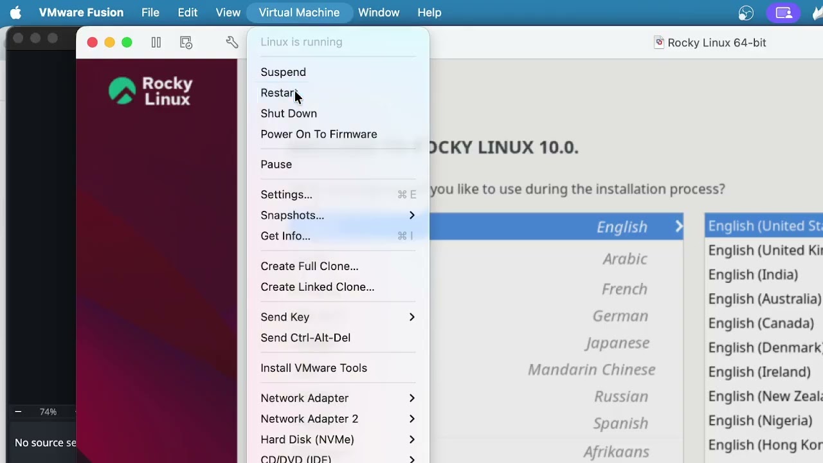Click the globe status icon in menu bar
Image resolution: width=823 pixels, height=463 pixels.
[746, 13]
